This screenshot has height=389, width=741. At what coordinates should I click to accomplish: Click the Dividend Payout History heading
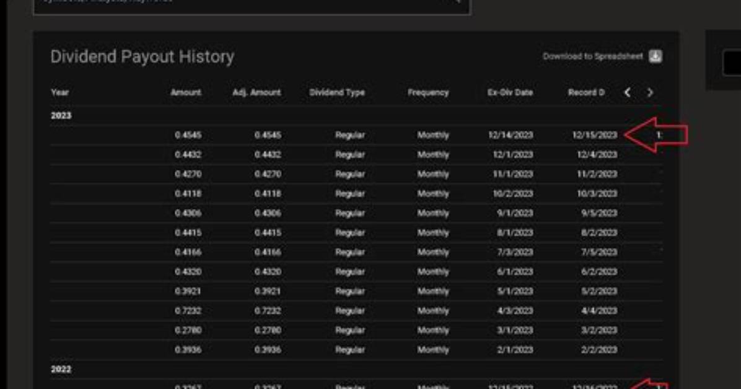point(142,57)
